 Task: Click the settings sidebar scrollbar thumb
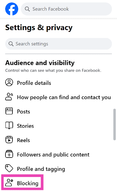(115, 124)
